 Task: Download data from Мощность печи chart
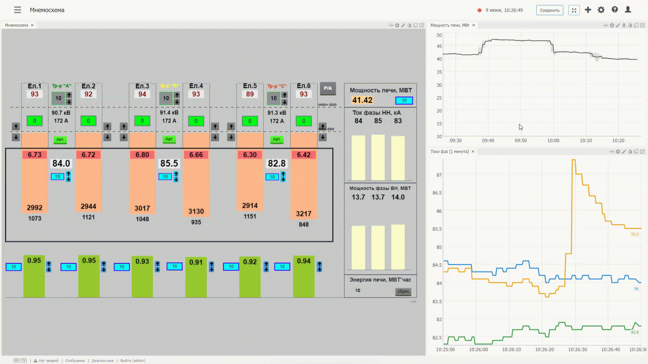pyautogui.click(x=624, y=25)
